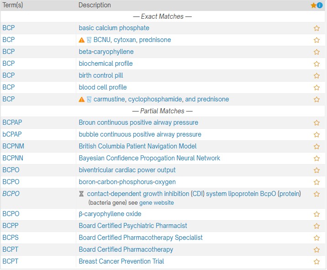Click prescription icon beside carmustine entry
Viewport: 327px width, 270px height.
[89, 100]
